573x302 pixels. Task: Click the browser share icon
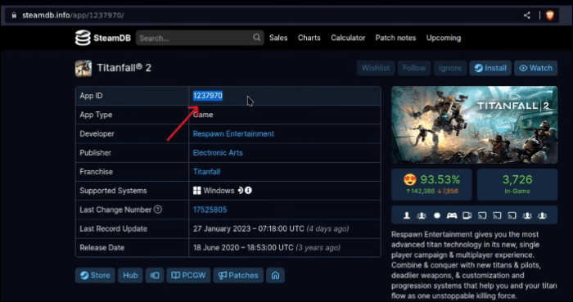pos(526,15)
